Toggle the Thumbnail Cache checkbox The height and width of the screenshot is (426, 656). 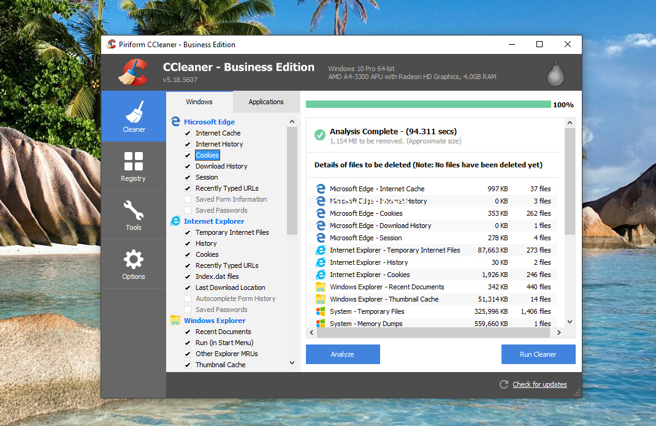[188, 365]
